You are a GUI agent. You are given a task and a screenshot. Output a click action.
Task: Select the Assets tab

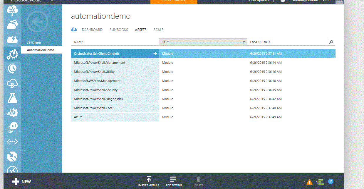point(141,30)
